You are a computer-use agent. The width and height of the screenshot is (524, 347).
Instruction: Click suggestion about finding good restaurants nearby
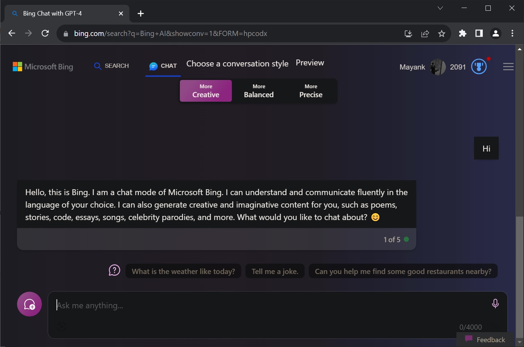pos(403,271)
